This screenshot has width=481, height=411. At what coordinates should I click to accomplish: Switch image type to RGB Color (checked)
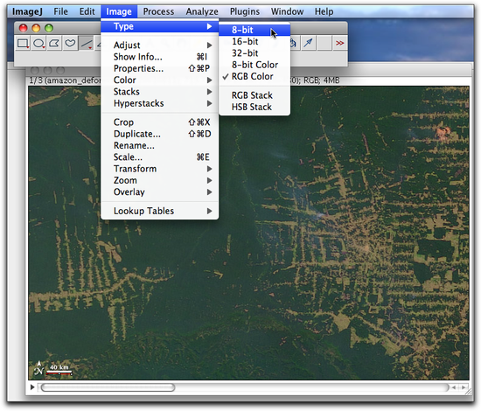point(254,76)
